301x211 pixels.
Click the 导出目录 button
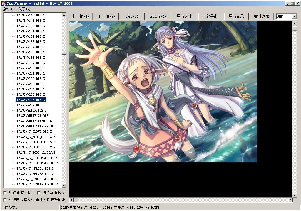click(x=236, y=16)
